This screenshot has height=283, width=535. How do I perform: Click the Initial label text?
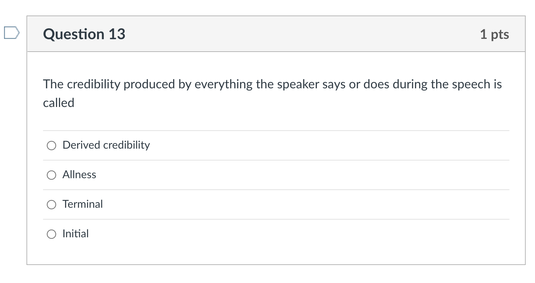75,234
